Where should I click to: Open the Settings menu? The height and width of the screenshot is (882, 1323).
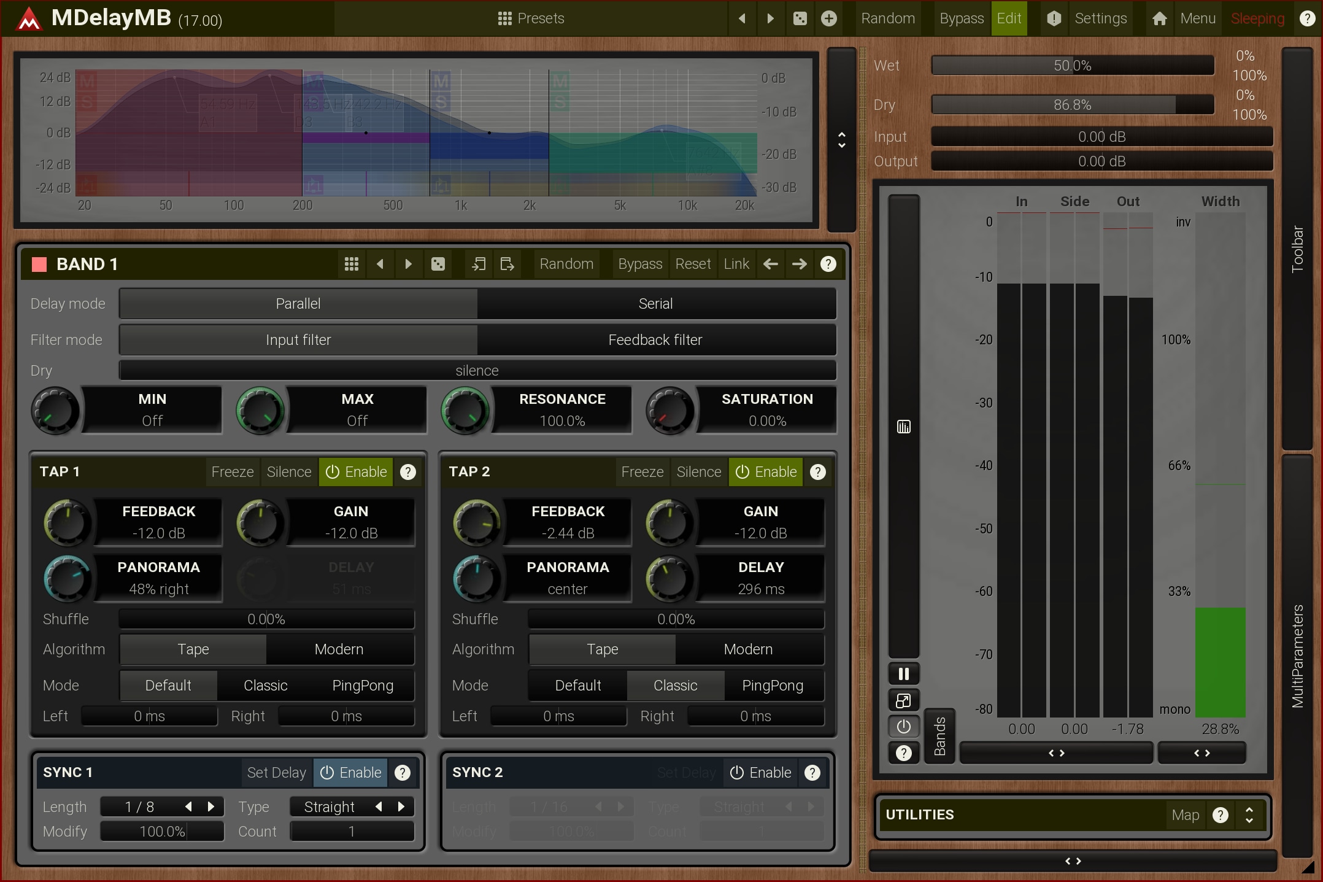point(1100,18)
